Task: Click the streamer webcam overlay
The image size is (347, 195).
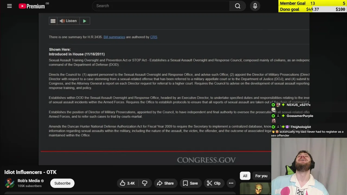Action: pos(309,167)
